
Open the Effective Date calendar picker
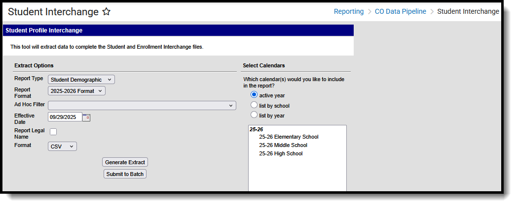86,118
